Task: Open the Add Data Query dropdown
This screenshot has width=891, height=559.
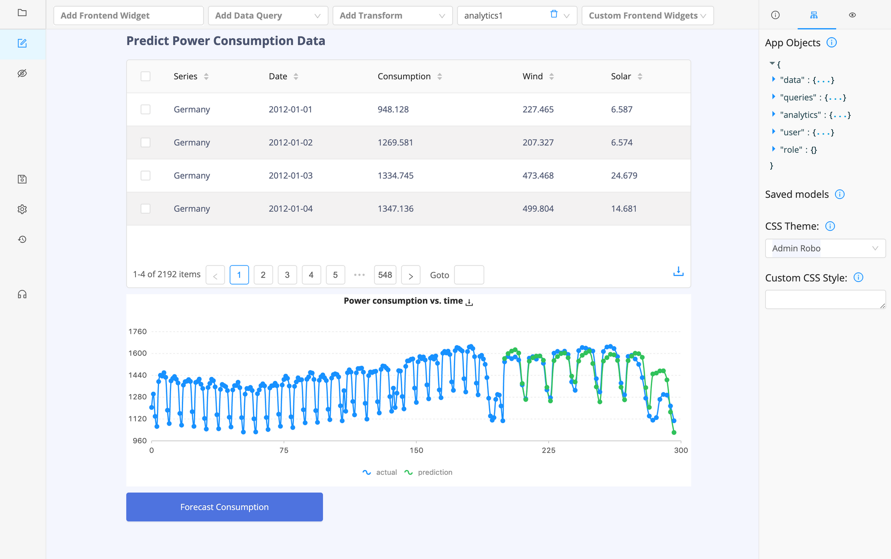Action: [x=268, y=16]
